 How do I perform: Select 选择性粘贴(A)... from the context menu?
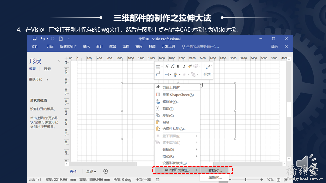click(177, 129)
